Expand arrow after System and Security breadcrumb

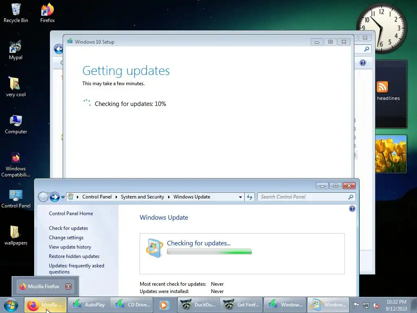coord(169,197)
